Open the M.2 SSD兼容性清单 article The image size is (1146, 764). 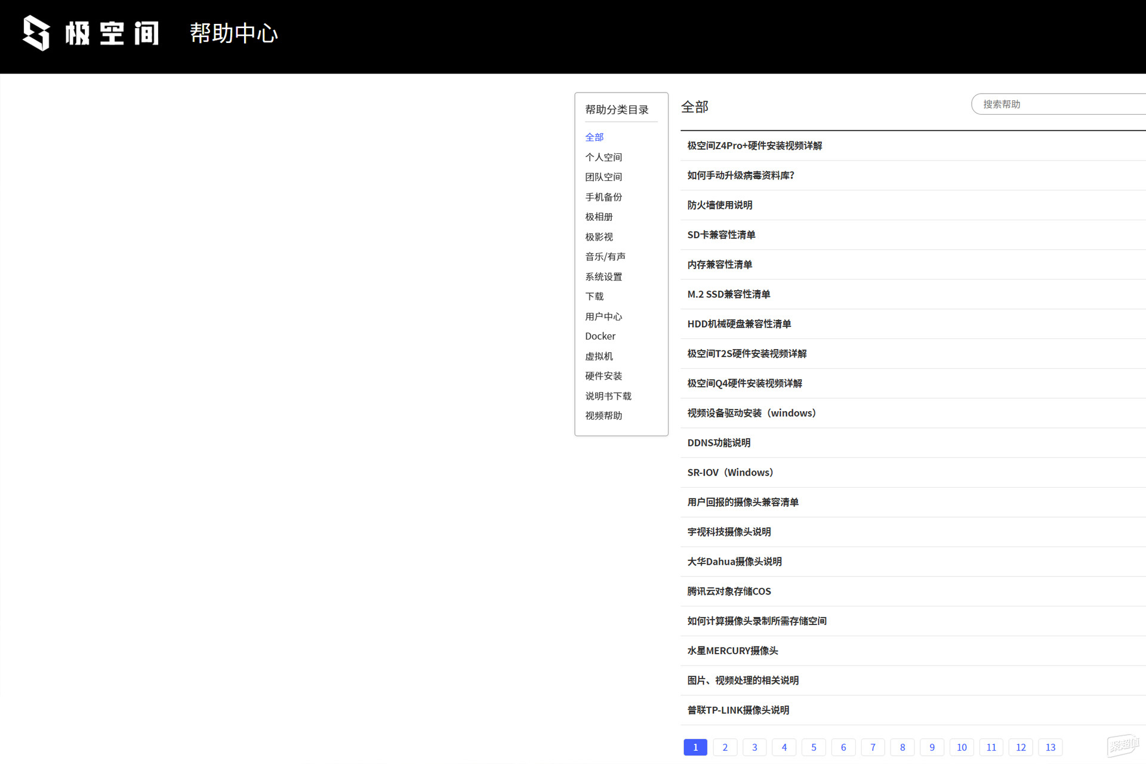click(x=729, y=294)
